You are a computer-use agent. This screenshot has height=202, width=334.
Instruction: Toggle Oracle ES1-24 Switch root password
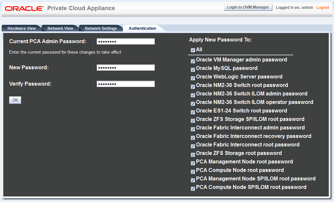point(193,112)
